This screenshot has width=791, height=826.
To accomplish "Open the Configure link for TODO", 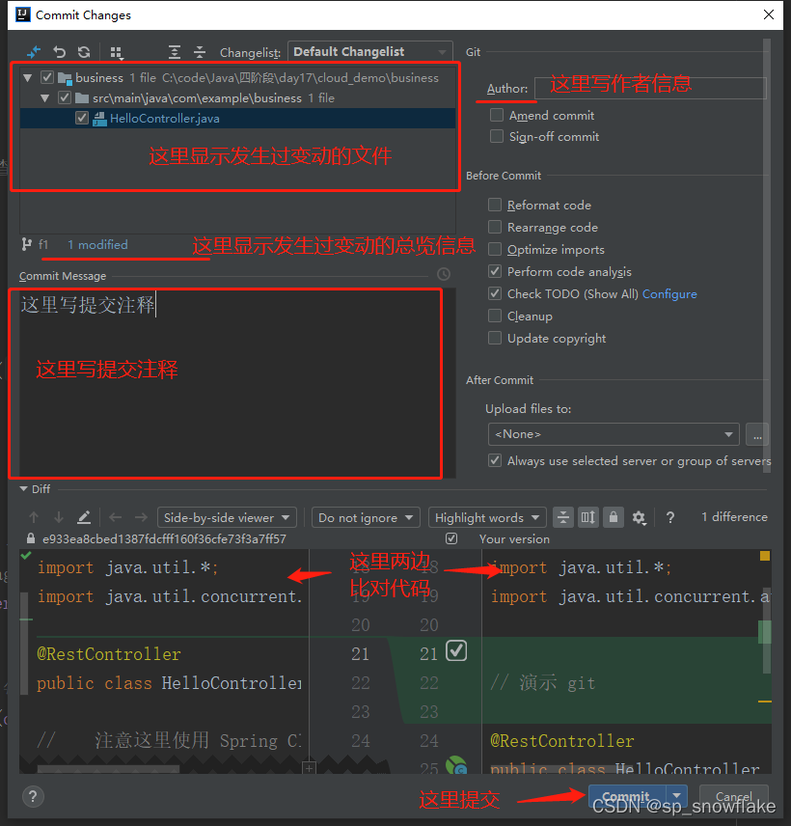I will tap(669, 294).
